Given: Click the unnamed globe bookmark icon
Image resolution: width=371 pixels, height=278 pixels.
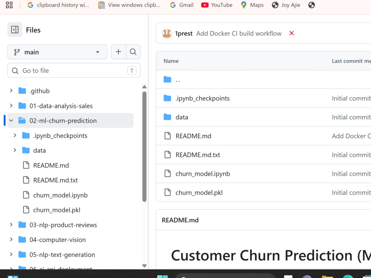Looking at the screenshot, I should 312,5.
